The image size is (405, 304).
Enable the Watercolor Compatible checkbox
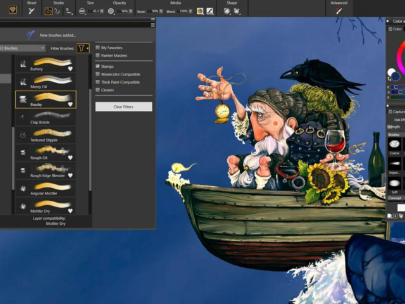[x=97, y=74]
